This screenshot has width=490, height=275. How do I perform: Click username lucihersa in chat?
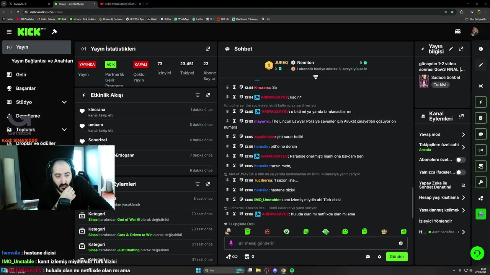pyautogui.click(x=264, y=180)
